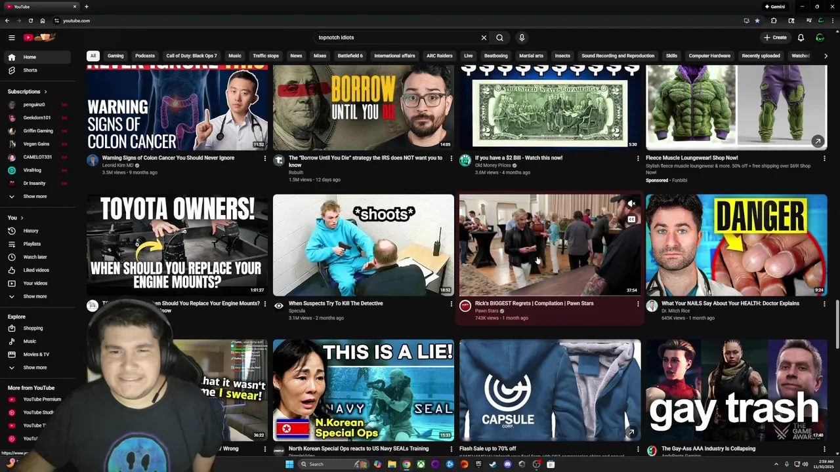
Task: Reload the page in browser
Action: (30, 20)
